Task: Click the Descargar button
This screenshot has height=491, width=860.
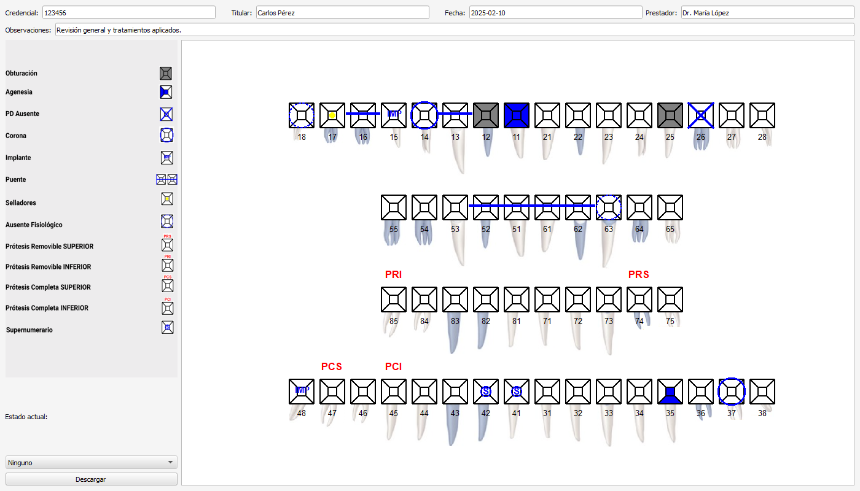Action: pyautogui.click(x=91, y=479)
